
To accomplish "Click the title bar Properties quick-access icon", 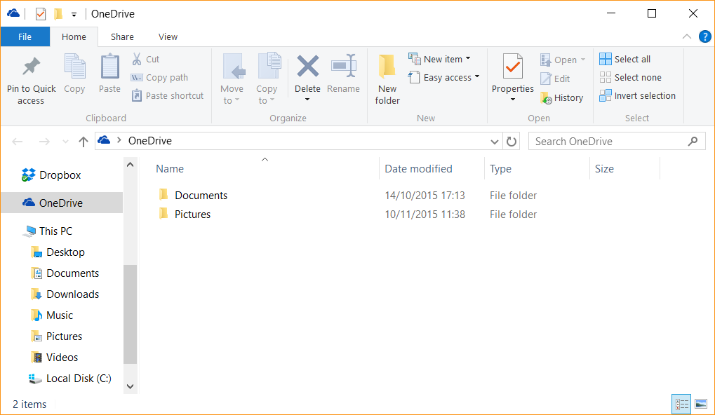I will [x=41, y=14].
